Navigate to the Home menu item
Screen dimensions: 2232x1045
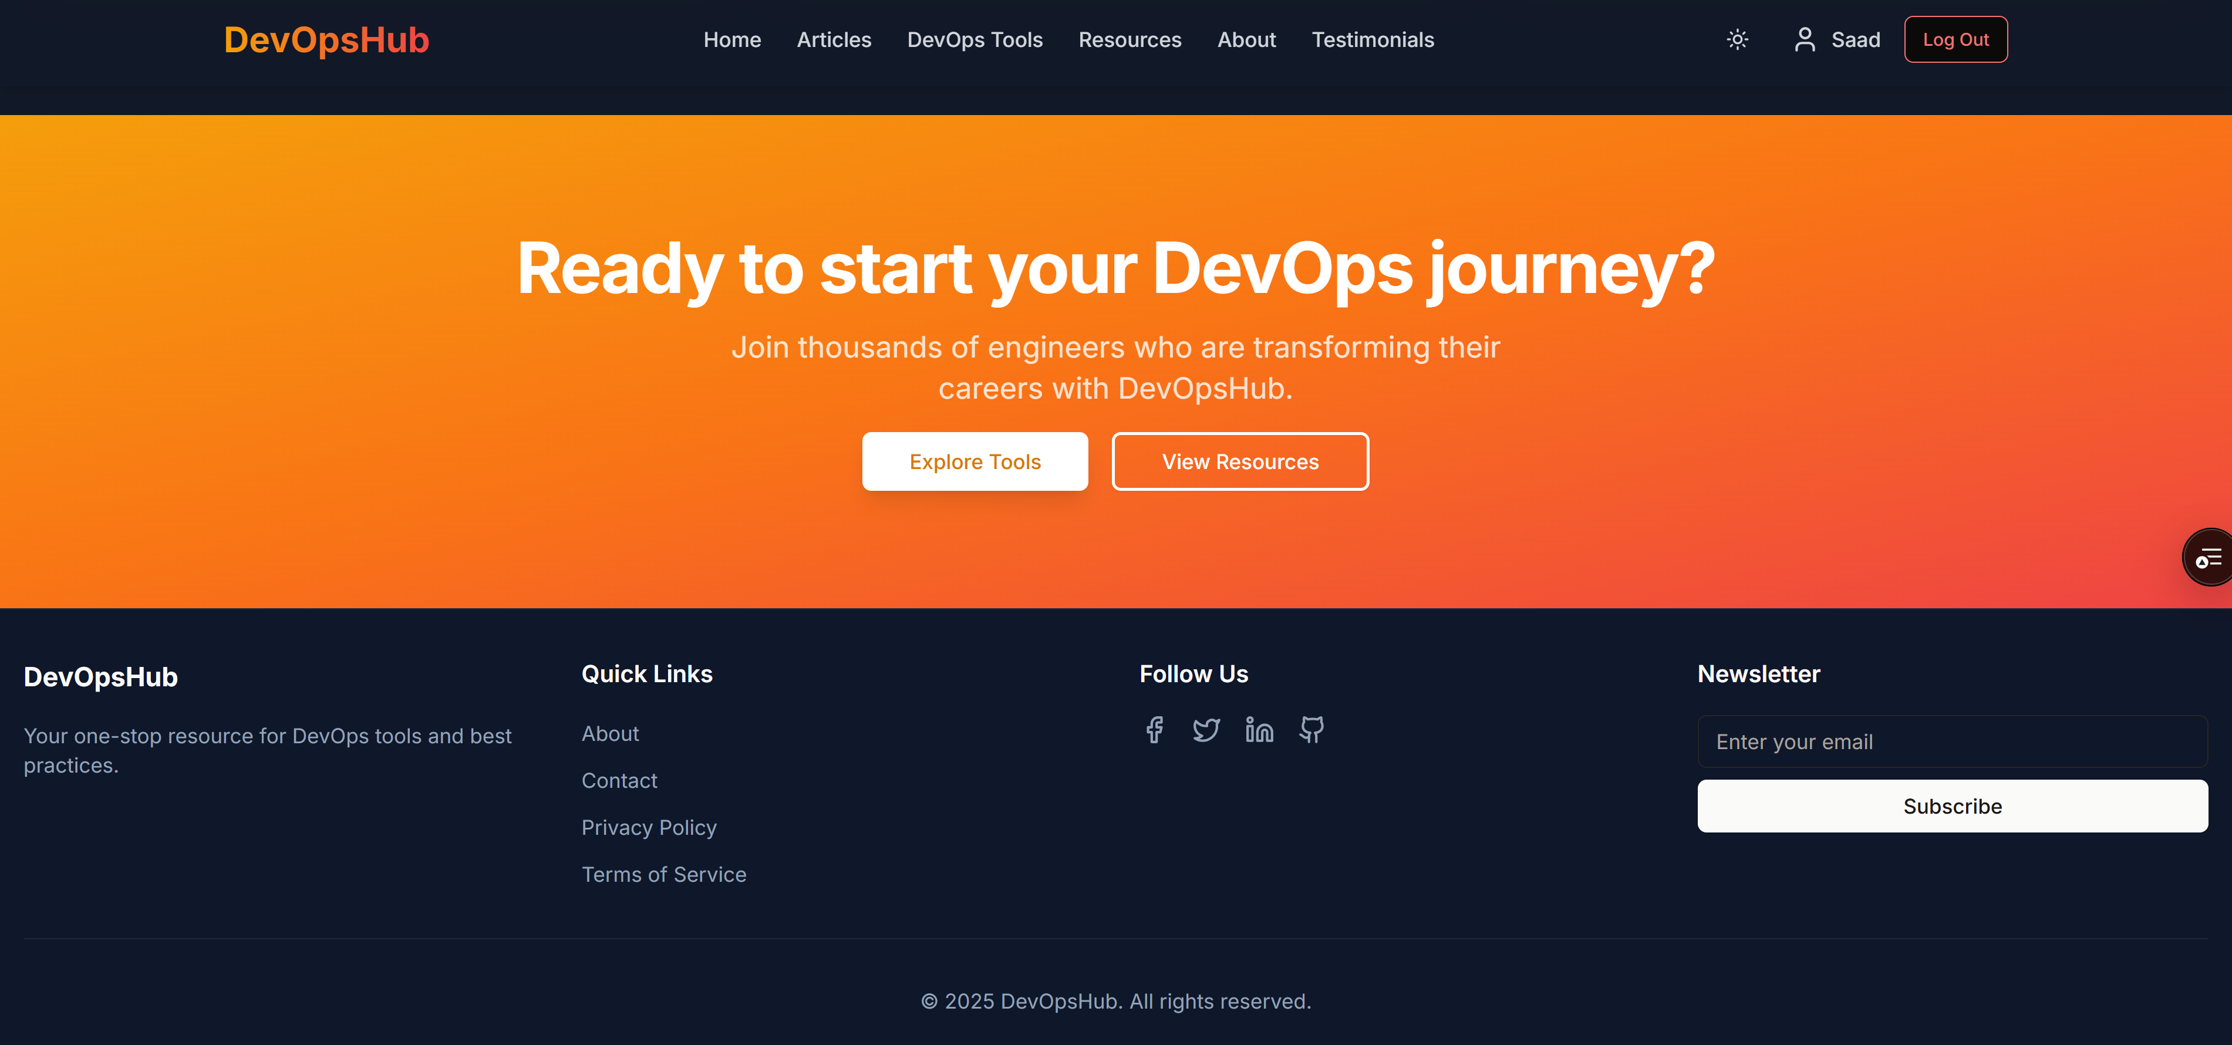[x=732, y=40]
